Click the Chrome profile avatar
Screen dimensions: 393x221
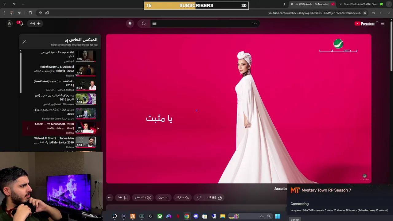pyautogui.click(x=12, y=13)
